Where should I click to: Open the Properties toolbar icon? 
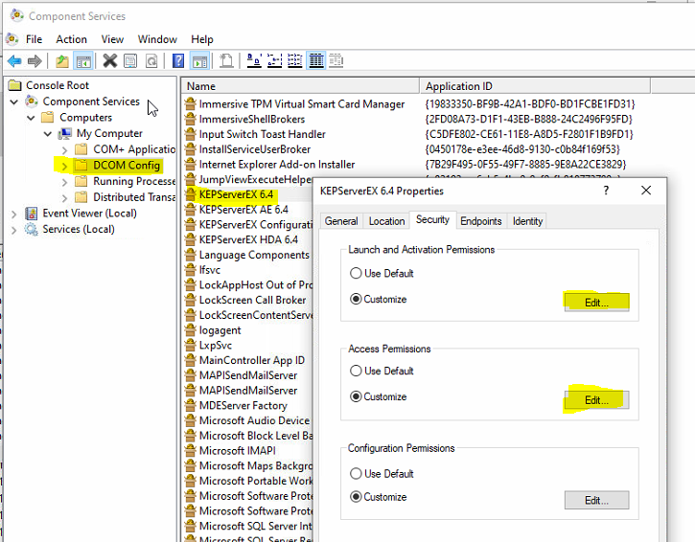(130, 60)
